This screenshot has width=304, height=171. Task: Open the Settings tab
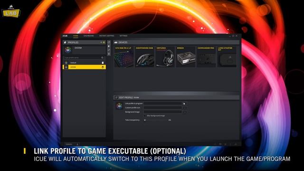(x=123, y=36)
